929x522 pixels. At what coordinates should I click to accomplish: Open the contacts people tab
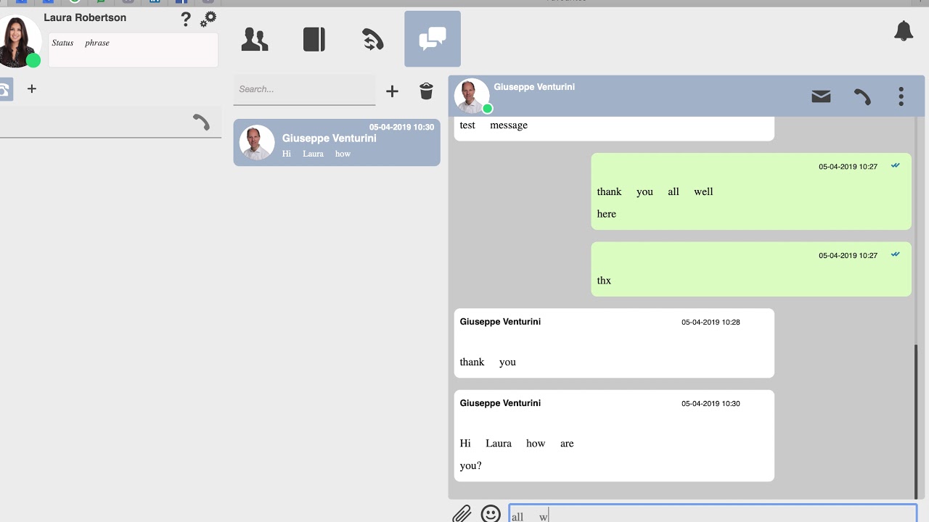255,39
